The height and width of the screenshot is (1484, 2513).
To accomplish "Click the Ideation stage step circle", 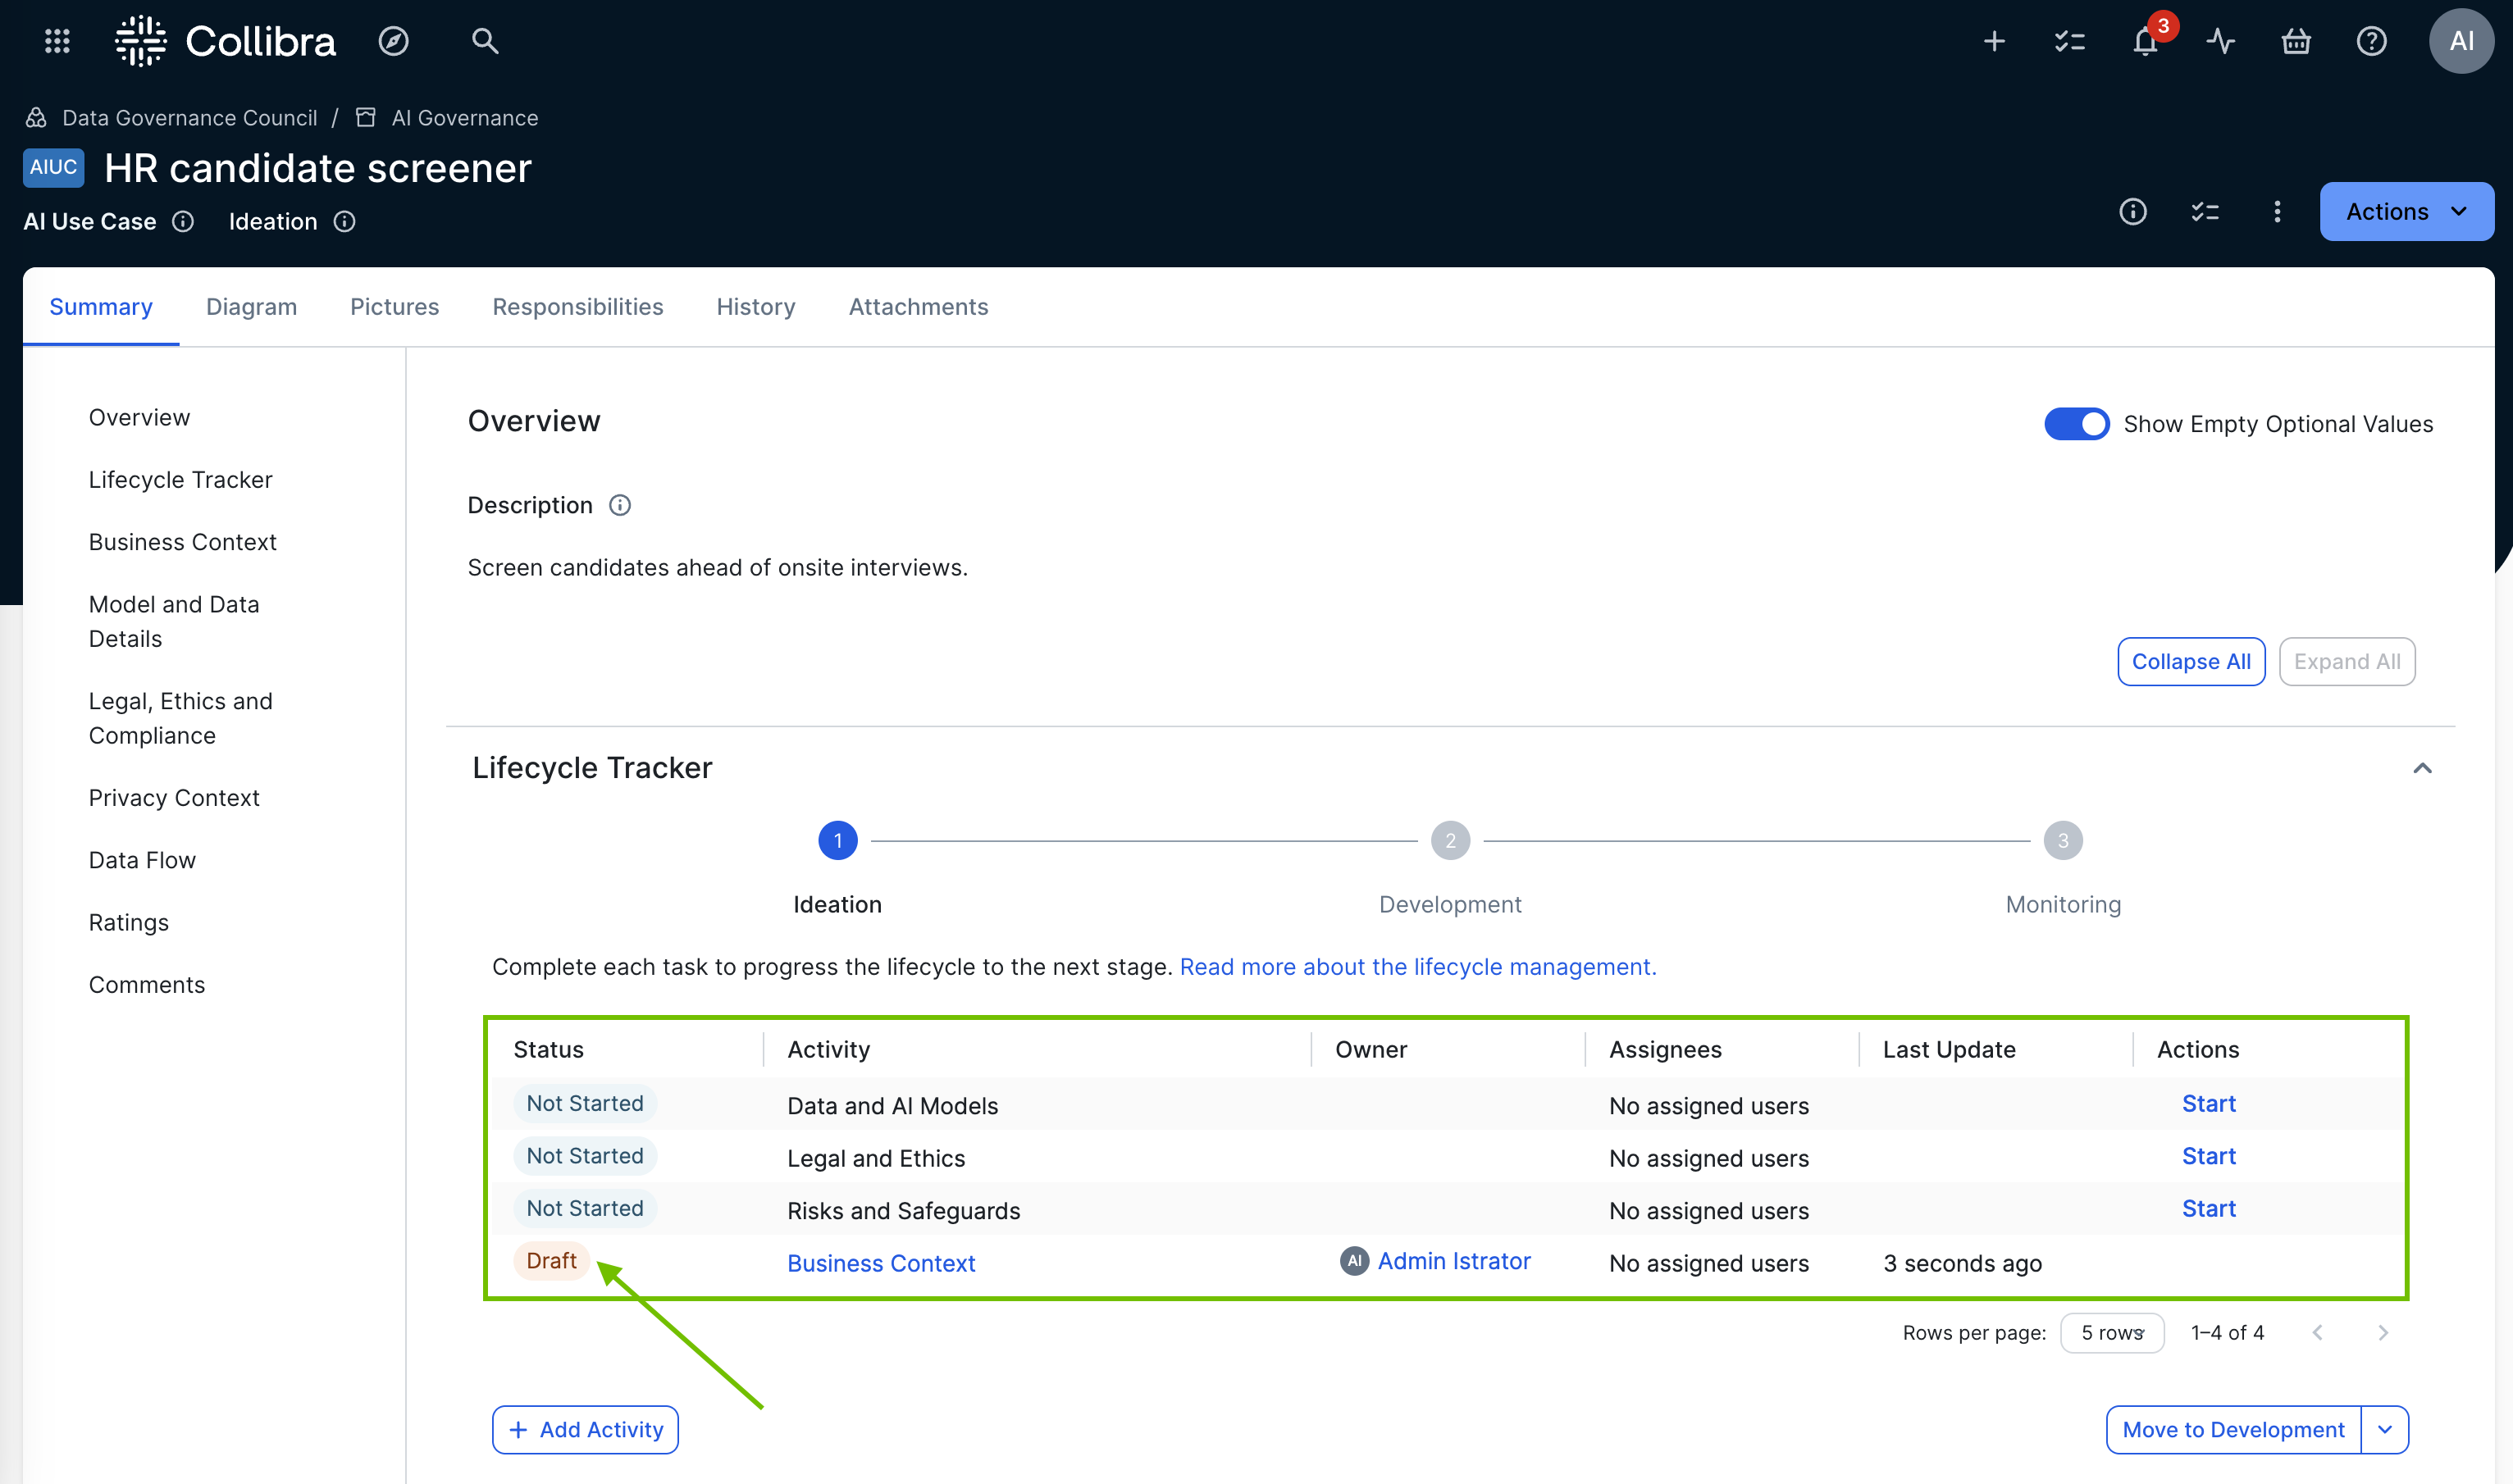I will pos(837,841).
